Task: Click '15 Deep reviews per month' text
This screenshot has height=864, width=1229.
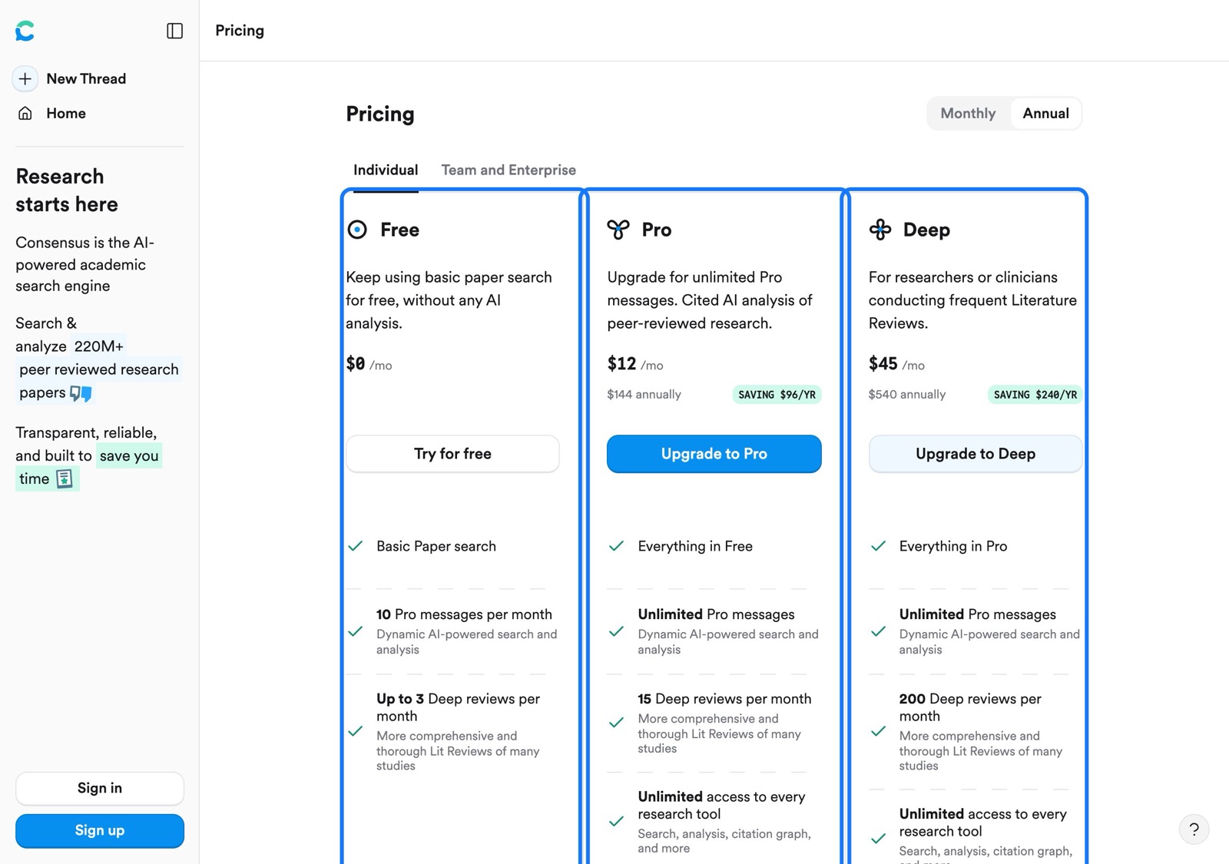Action: 724,699
